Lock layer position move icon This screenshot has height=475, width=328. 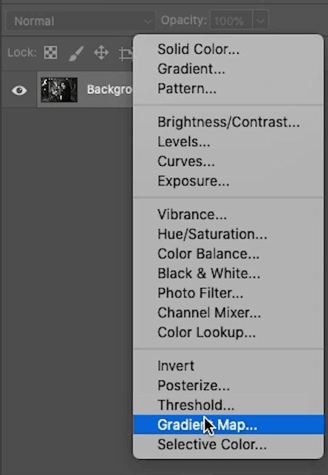[x=101, y=52]
